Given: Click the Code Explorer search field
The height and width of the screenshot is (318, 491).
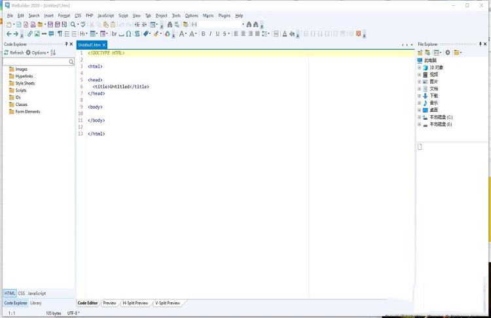Looking at the screenshot, I should tap(39, 62).
